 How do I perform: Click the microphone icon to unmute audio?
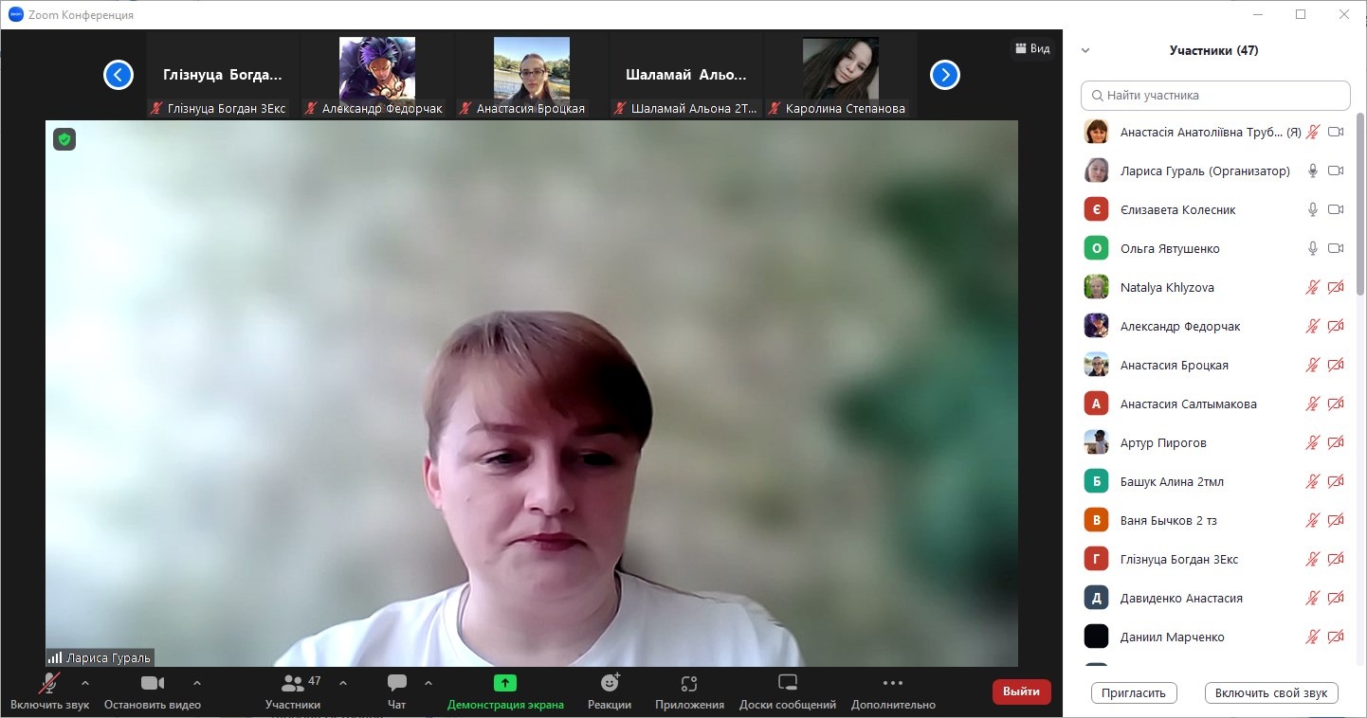[x=49, y=683]
